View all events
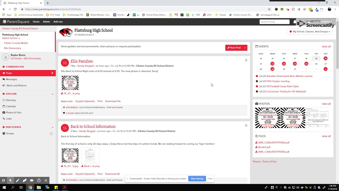 (x=326, y=46)
